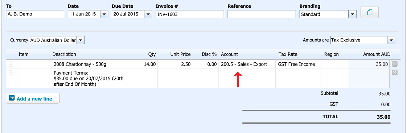Grab the drag handle of Chardonnay row
The height and width of the screenshot is (133, 407).
point(11,64)
